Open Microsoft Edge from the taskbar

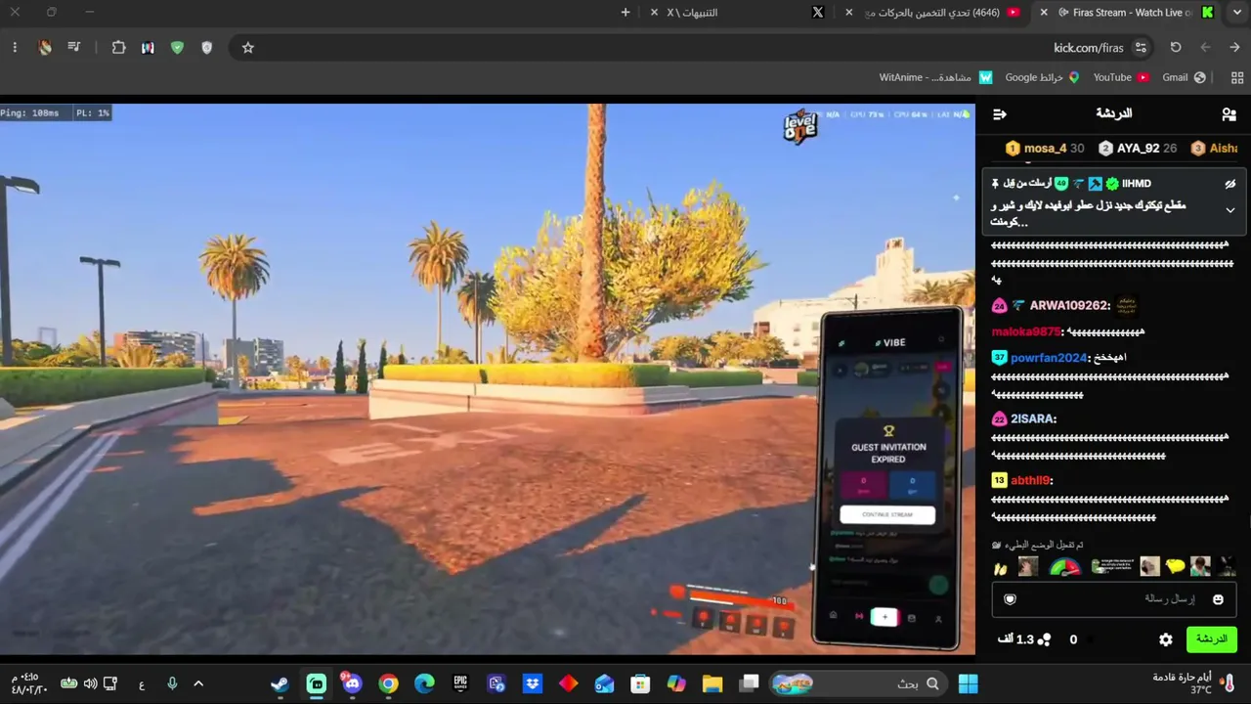coord(424,683)
